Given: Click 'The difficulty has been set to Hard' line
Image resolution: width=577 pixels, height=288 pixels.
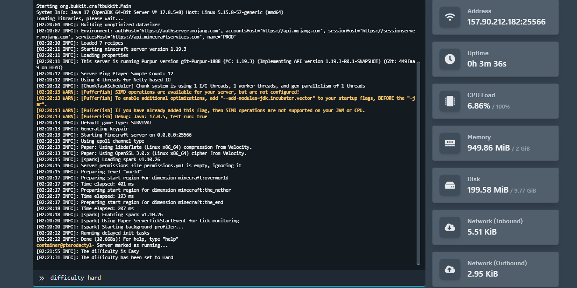Looking at the screenshot, I should pyautogui.click(x=127, y=257).
